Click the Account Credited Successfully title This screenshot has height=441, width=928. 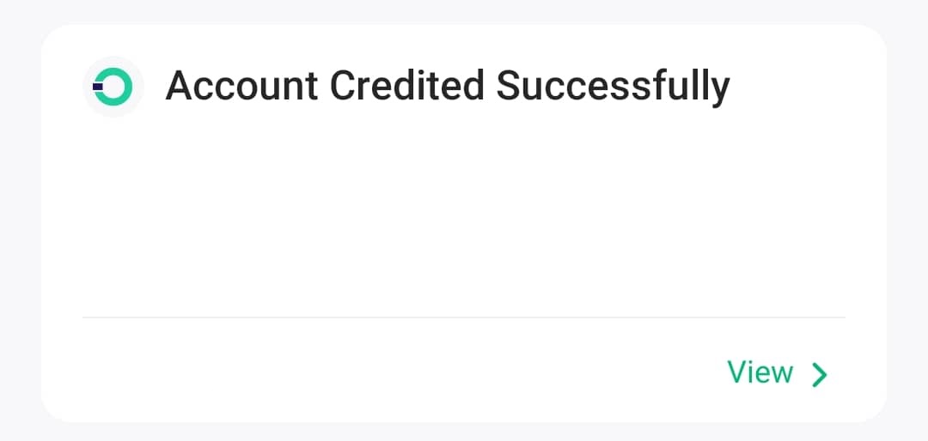coord(447,87)
